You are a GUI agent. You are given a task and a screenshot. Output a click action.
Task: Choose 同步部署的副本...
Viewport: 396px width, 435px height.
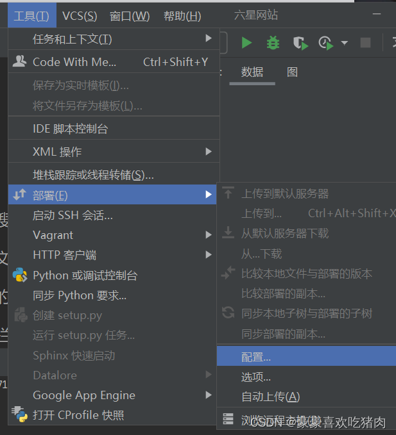(x=307, y=334)
